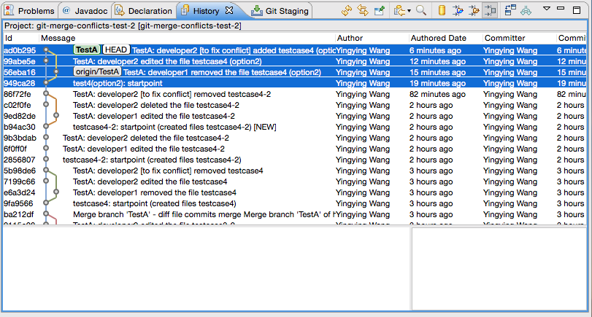Click the Git Staging download icon
The width and height of the screenshot is (592, 317).
click(x=257, y=10)
